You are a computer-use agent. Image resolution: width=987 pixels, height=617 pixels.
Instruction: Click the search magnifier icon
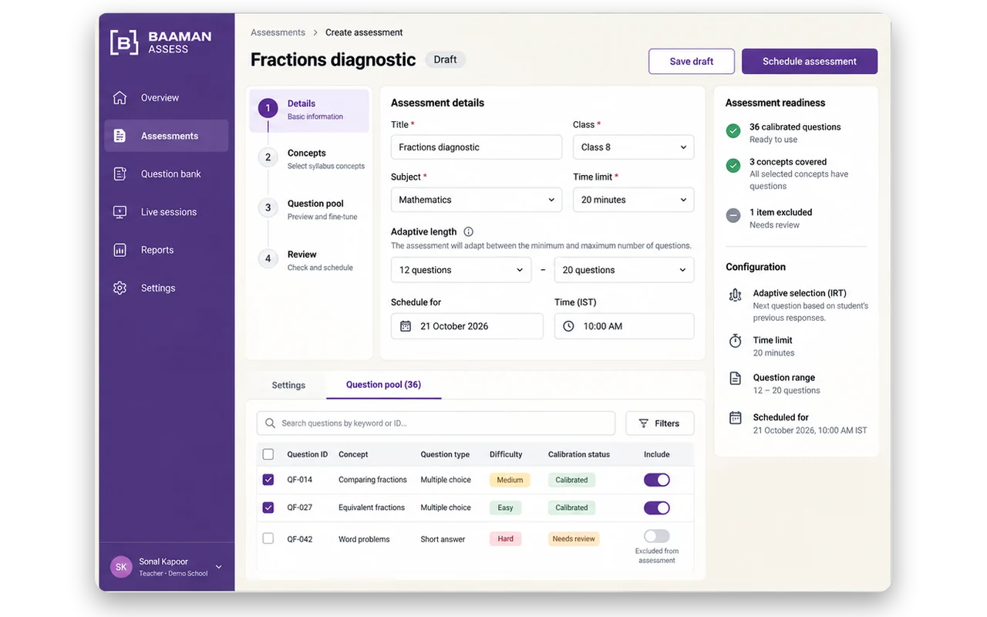point(270,423)
